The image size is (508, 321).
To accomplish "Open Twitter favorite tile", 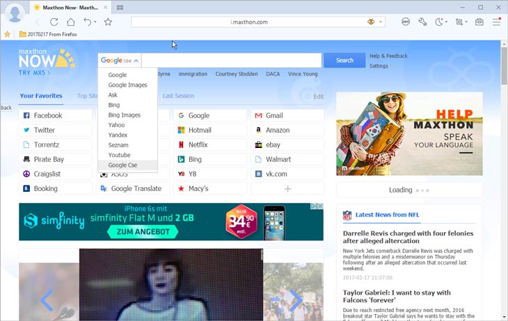I will coord(56,130).
